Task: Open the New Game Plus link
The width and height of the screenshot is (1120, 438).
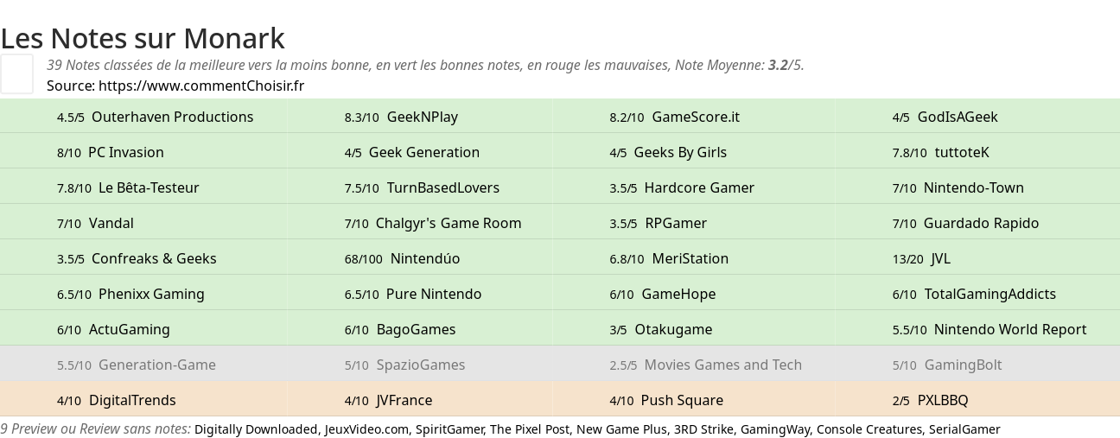Action: (621, 429)
